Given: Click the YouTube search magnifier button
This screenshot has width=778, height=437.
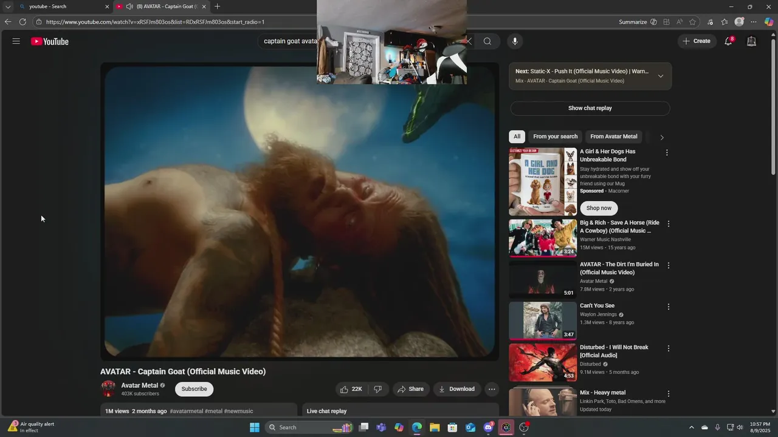Looking at the screenshot, I should click(487, 41).
